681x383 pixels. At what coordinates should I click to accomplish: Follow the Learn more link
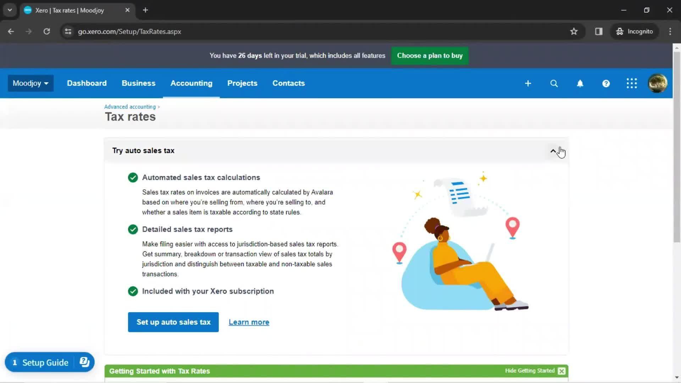pyautogui.click(x=249, y=322)
